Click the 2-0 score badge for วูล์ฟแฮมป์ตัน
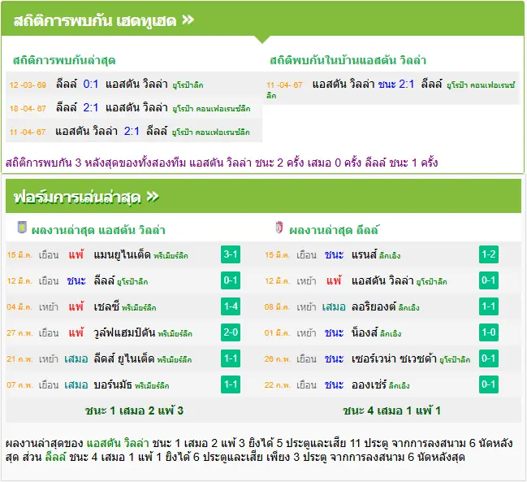Image resolution: width=527 pixels, height=482 pixels. [231, 332]
